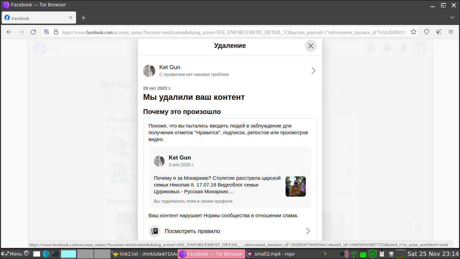Expand the Ket Gun profile status row
The width and height of the screenshot is (460, 259).
click(313, 70)
